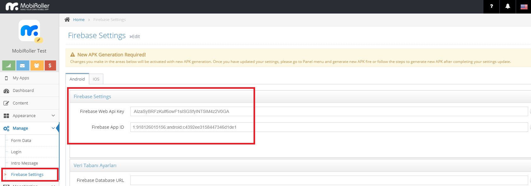Click the Appearance grid icon
Viewport: 531px width, 186px height.
click(x=6, y=116)
